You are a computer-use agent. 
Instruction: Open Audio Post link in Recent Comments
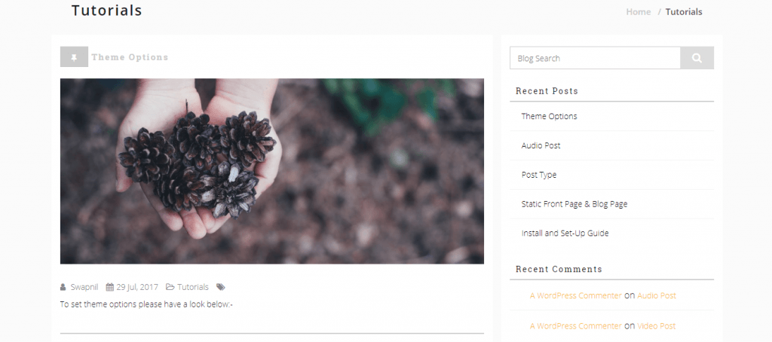tap(657, 296)
